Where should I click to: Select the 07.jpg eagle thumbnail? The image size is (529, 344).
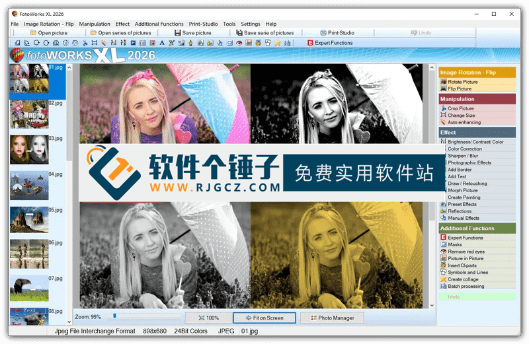[x=29, y=288]
